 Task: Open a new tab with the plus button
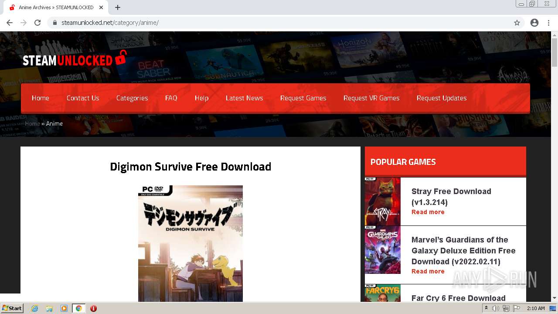point(118,7)
